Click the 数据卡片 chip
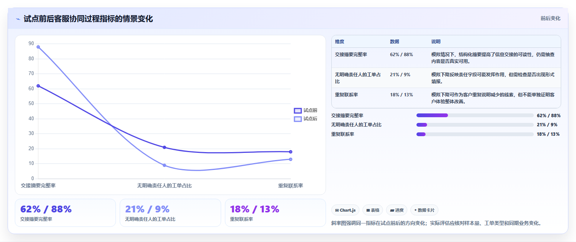The image size is (576, 242). [424, 210]
